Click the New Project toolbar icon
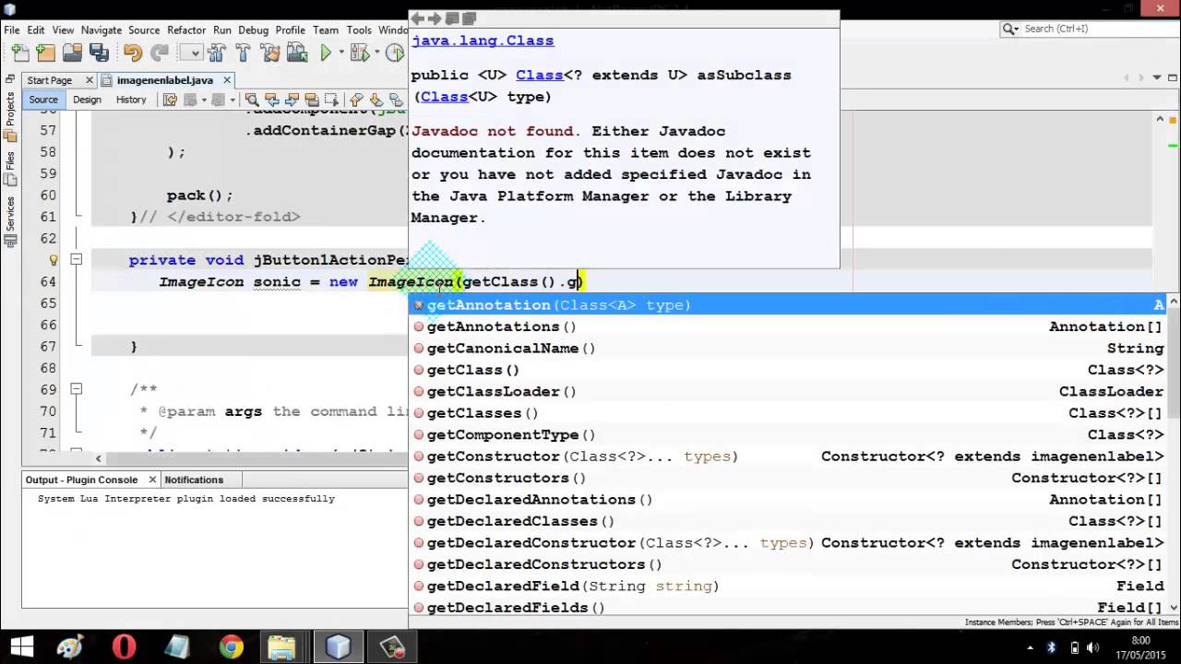This screenshot has width=1181, height=664. pos(46,53)
